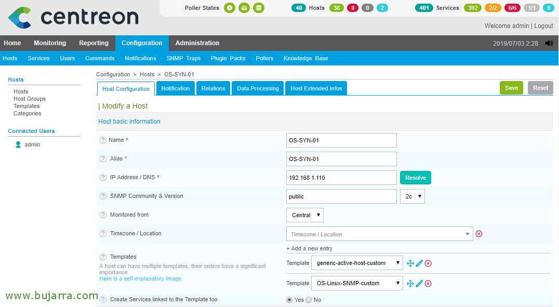Click the green hosts up badge 38

[x=337, y=8]
